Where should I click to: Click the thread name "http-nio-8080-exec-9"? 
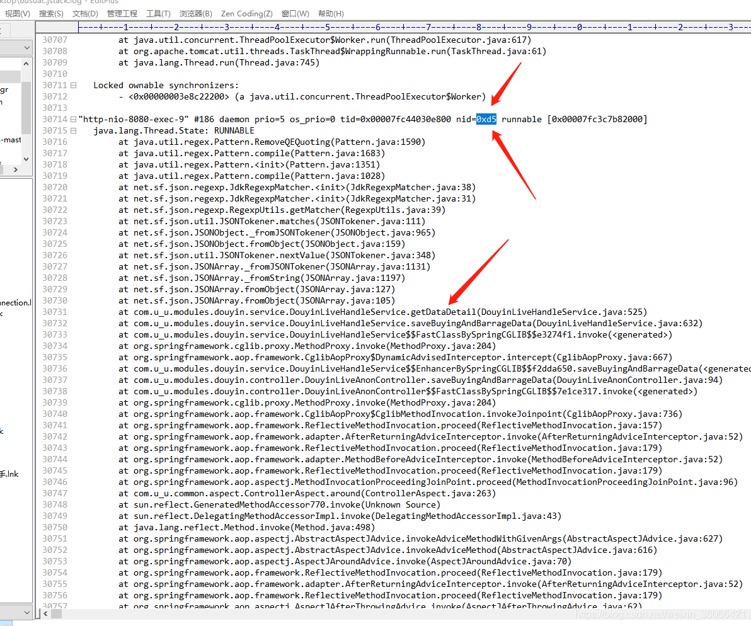click(134, 119)
